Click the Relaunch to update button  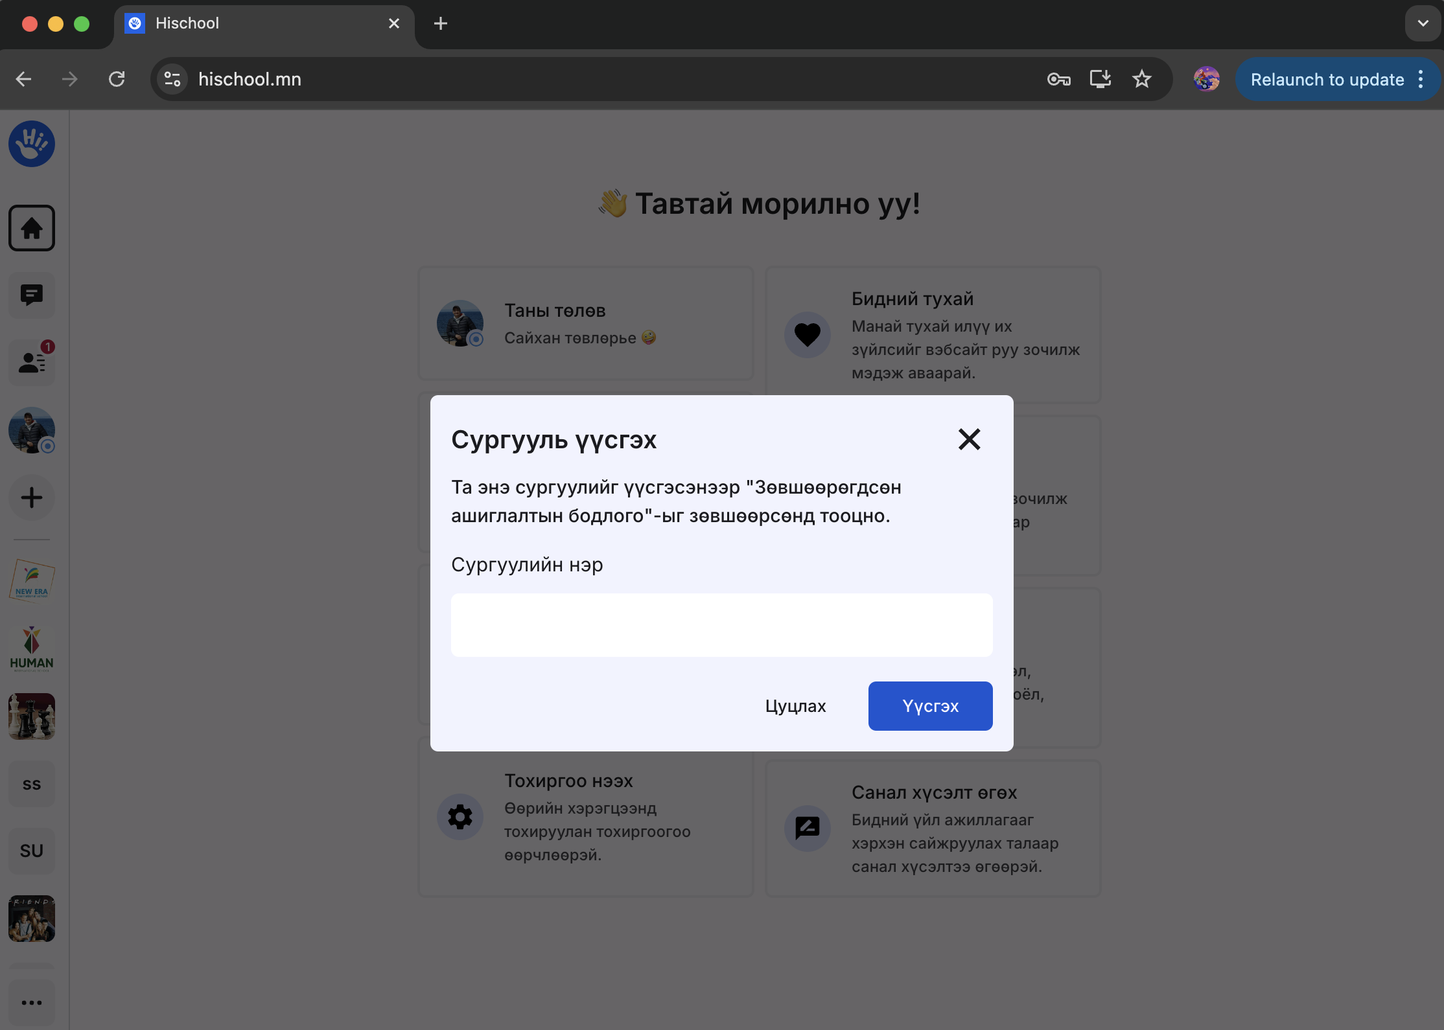(x=1326, y=78)
